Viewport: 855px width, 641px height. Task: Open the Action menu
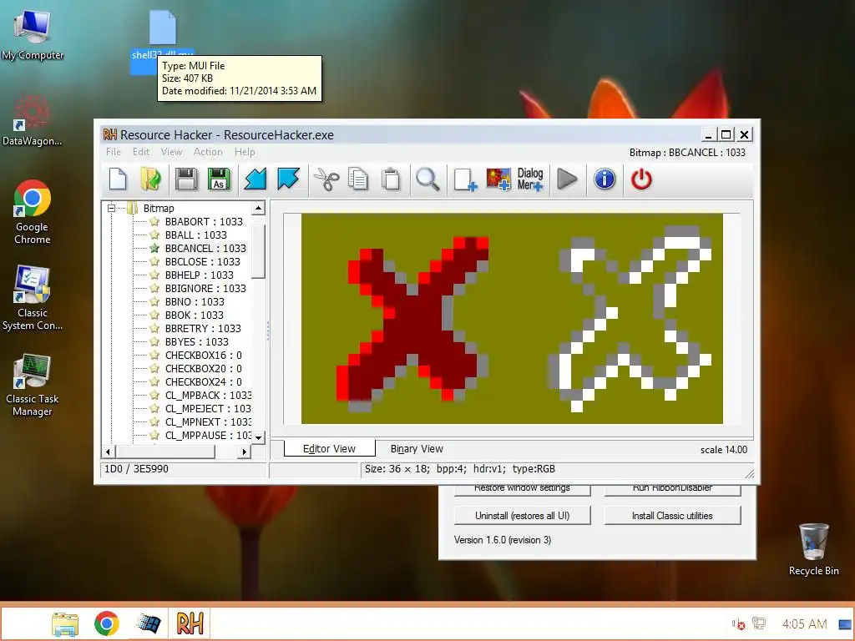coord(208,152)
